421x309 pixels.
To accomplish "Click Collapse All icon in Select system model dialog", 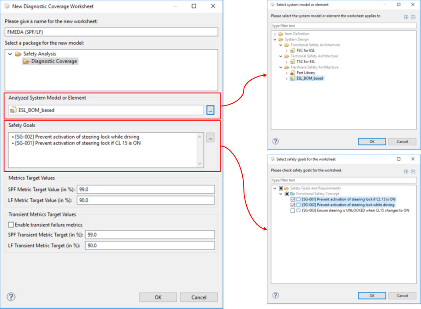I will (413, 17).
